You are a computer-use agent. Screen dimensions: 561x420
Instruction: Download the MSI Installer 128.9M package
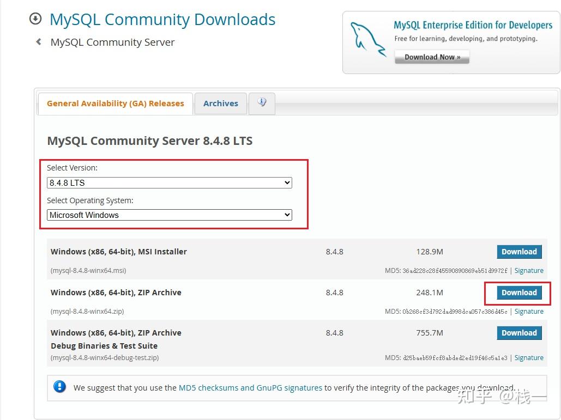[519, 252]
